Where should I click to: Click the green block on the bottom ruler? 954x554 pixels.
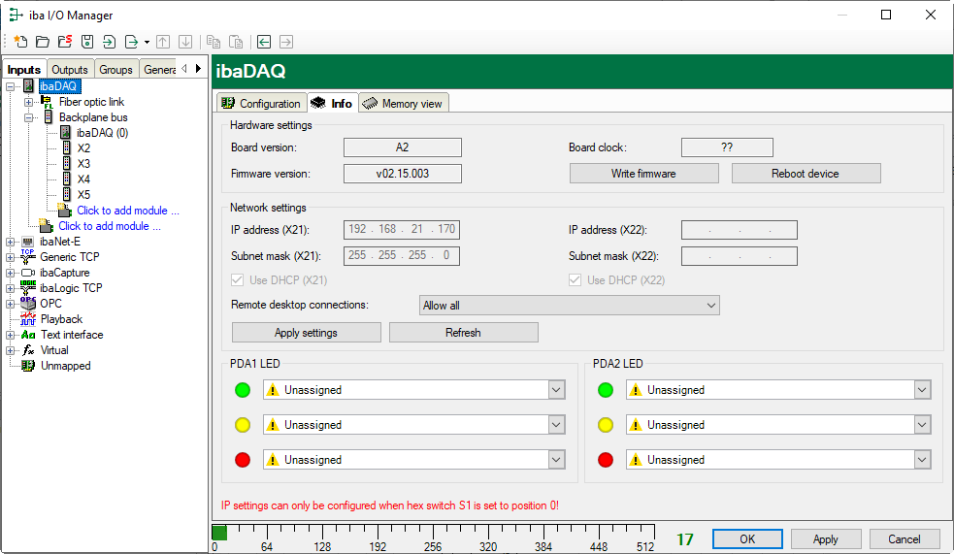click(x=219, y=532)
